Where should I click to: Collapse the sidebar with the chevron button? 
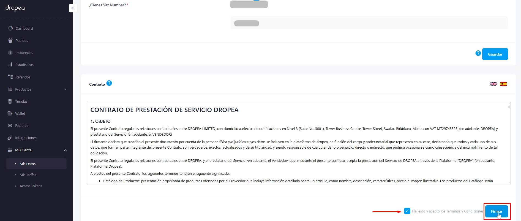pyautogui.click(x=73, y=8)
